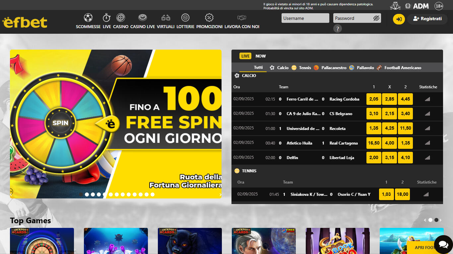Open Lavora con noi handshake icon
The image size is (453, 254).
click(242, 18)
